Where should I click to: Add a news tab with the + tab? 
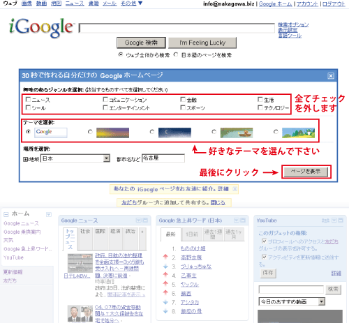[x=142, y=239]
